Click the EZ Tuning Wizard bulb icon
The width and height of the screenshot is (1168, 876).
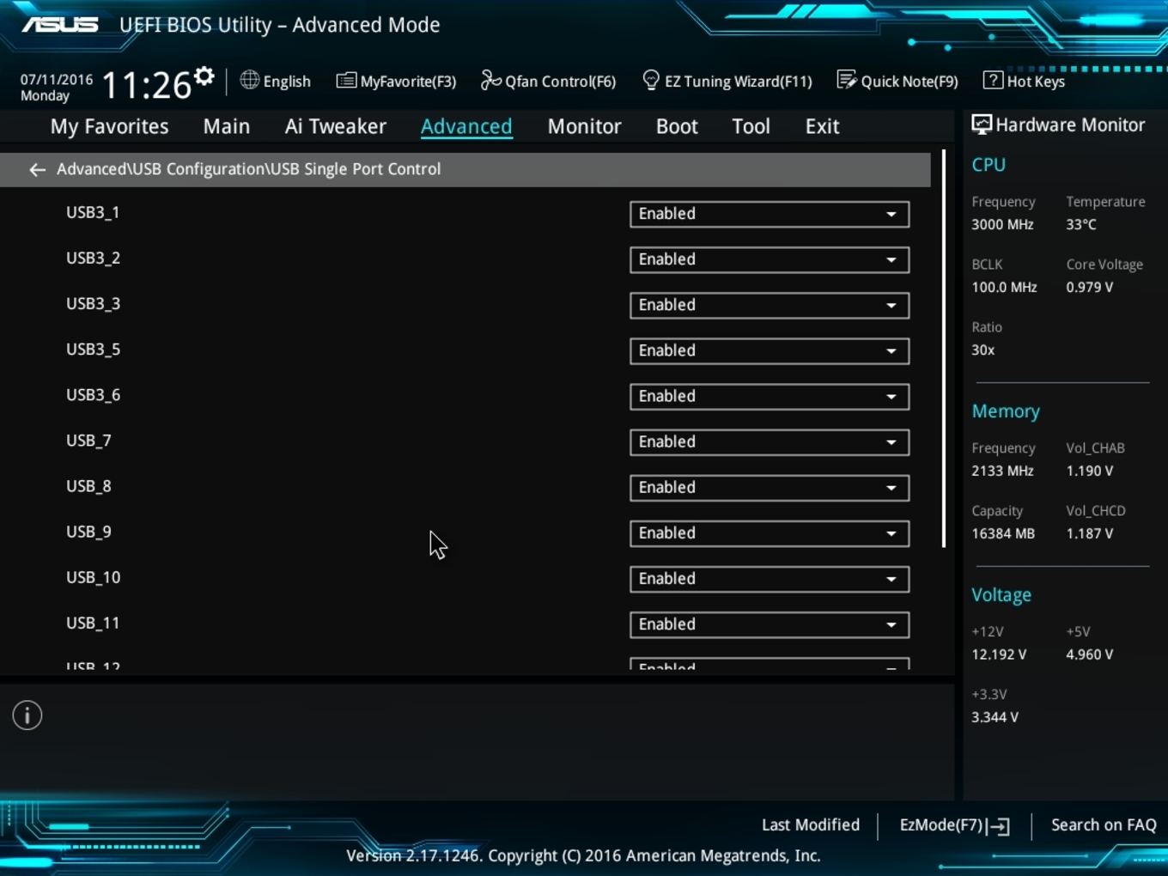coord(651,81)
